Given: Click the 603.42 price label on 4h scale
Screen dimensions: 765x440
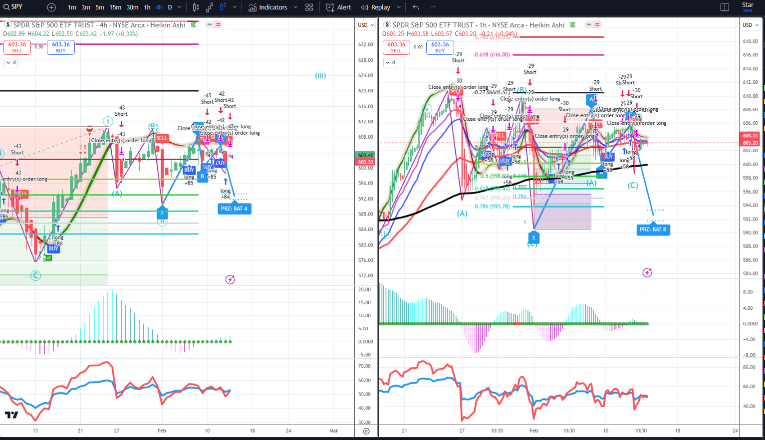Looking at the screenshot, I should coord(365,155).
